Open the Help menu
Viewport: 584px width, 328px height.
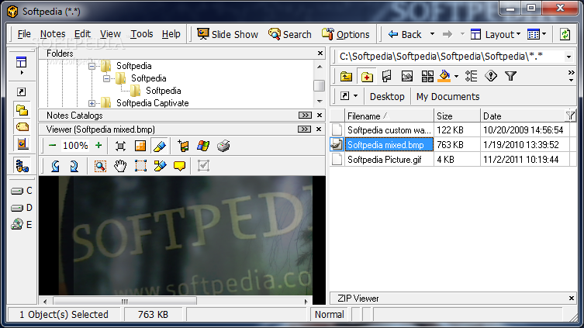click(x=171, y=34)
